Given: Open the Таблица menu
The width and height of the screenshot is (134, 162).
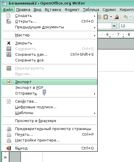Looking at the screenshot, I should (x=91, y=10).
